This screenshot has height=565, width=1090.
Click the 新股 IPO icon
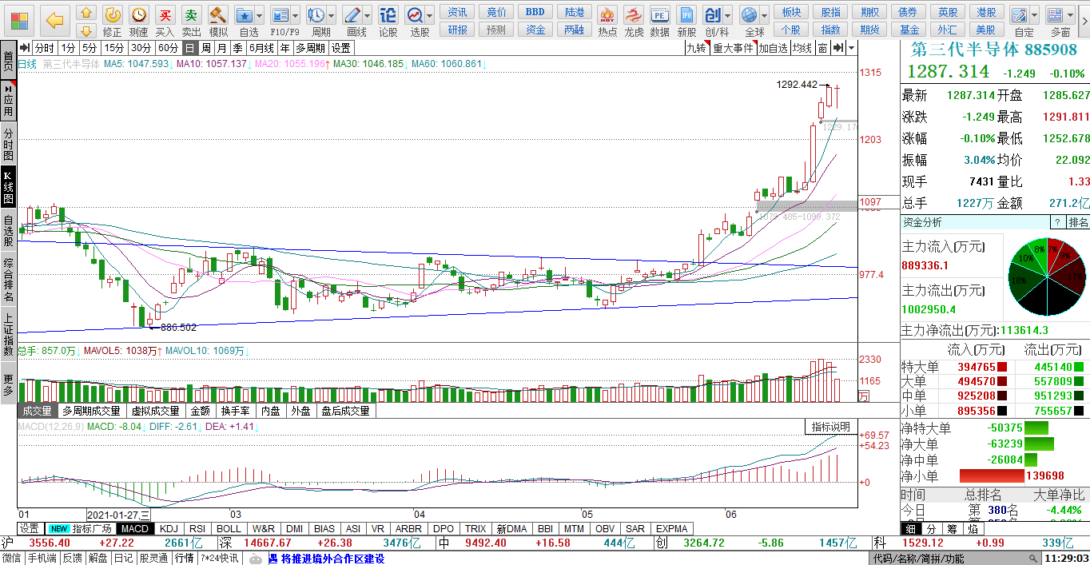point(686,15)
